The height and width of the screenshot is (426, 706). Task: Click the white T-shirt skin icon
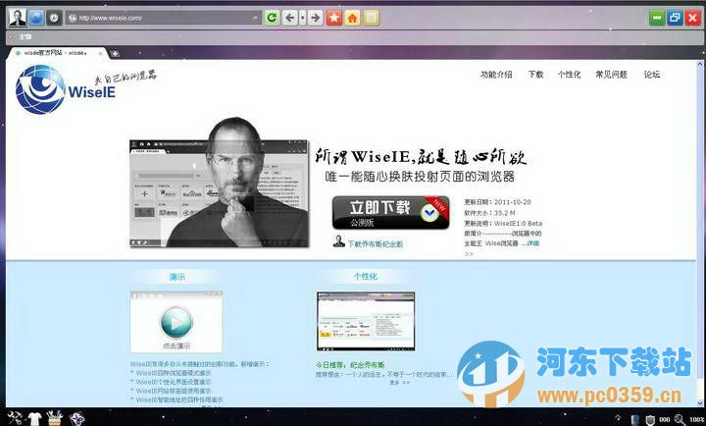(x=34, y=418)
